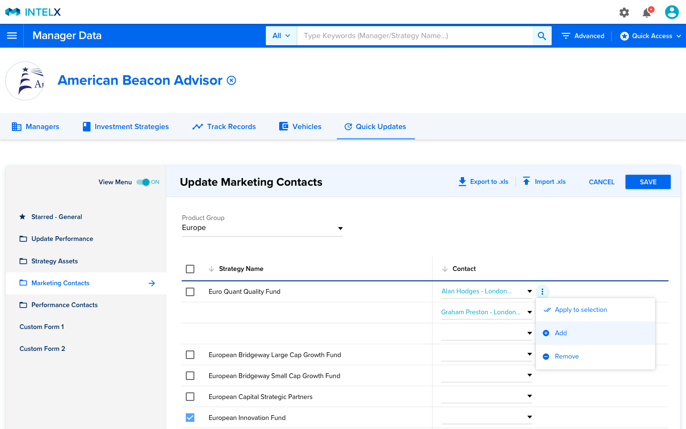
Task: Expand the Quick Access menu
Action: 650,36
